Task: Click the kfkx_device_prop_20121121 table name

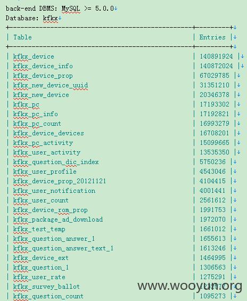Action: tap(60, 181)
